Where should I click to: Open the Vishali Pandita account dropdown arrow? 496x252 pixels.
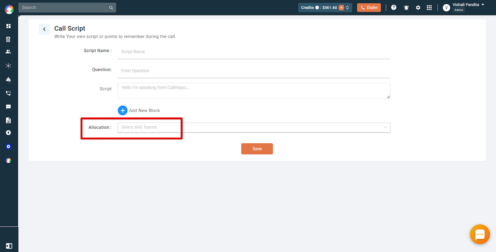coord(483,5)
